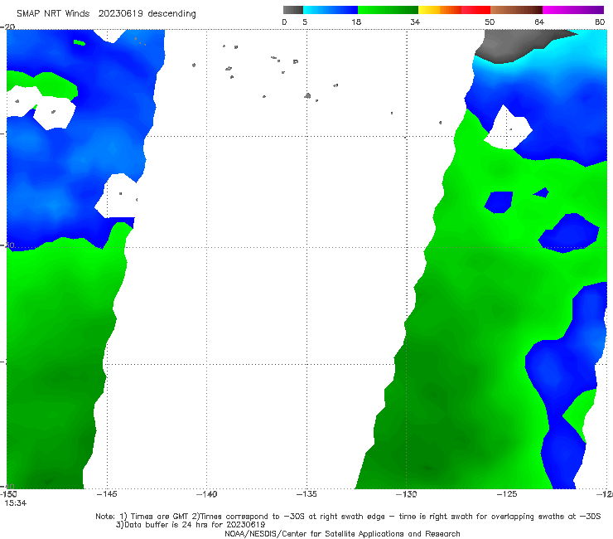Click the yellow-red 34-50 color bar segment

click(454, 10)
